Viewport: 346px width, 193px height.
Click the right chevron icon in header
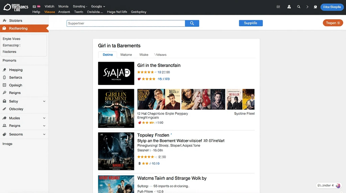[307, 7]
